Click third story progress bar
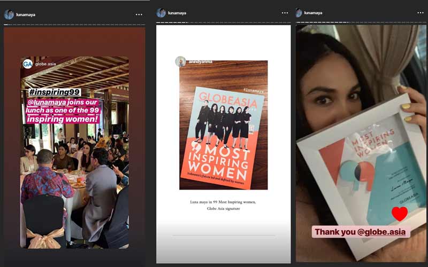428x267 pixels. tap(361, 22)
